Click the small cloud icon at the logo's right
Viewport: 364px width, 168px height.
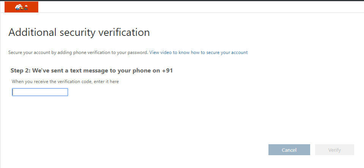[x=26, y=6]
